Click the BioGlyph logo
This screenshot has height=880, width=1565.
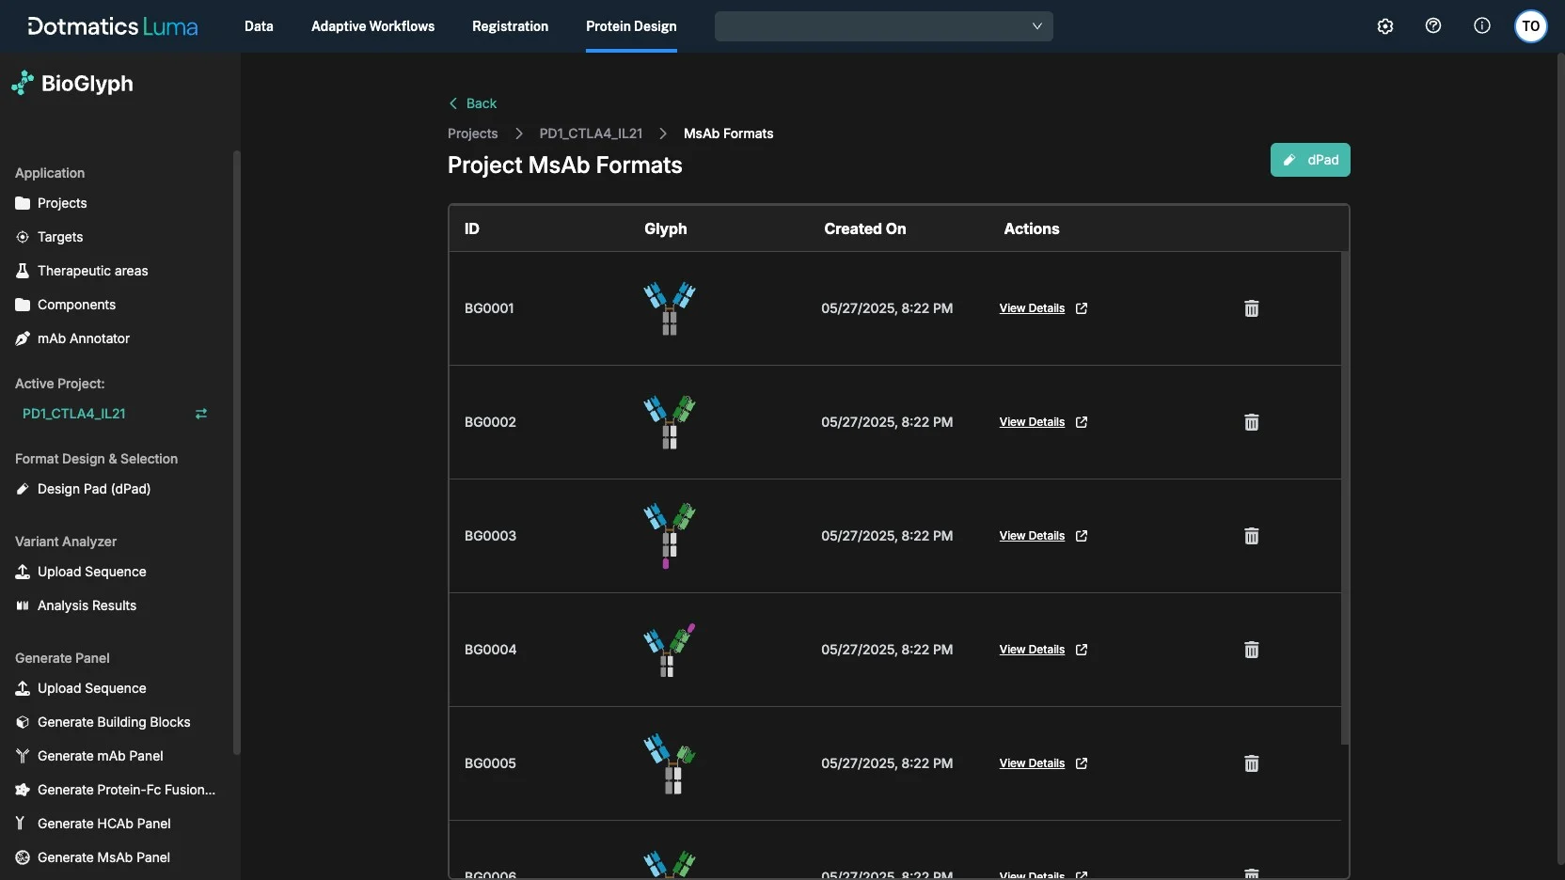coord(72,84)
